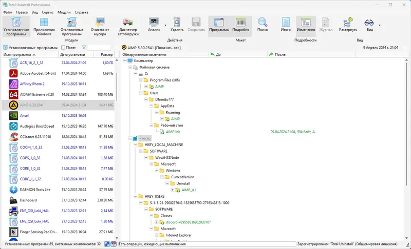Open the Windows apps module icon
411x249 pixels.
coord(44,23)
